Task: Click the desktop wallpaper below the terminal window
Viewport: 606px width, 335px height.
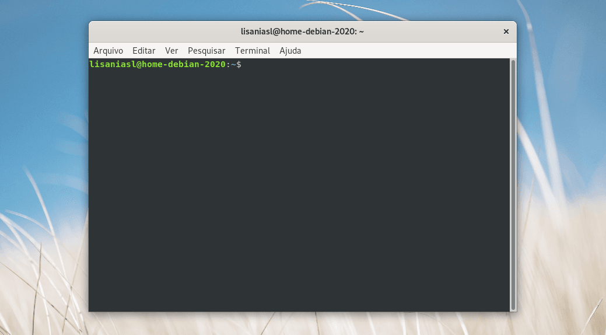Action: (x=302, y=324)
